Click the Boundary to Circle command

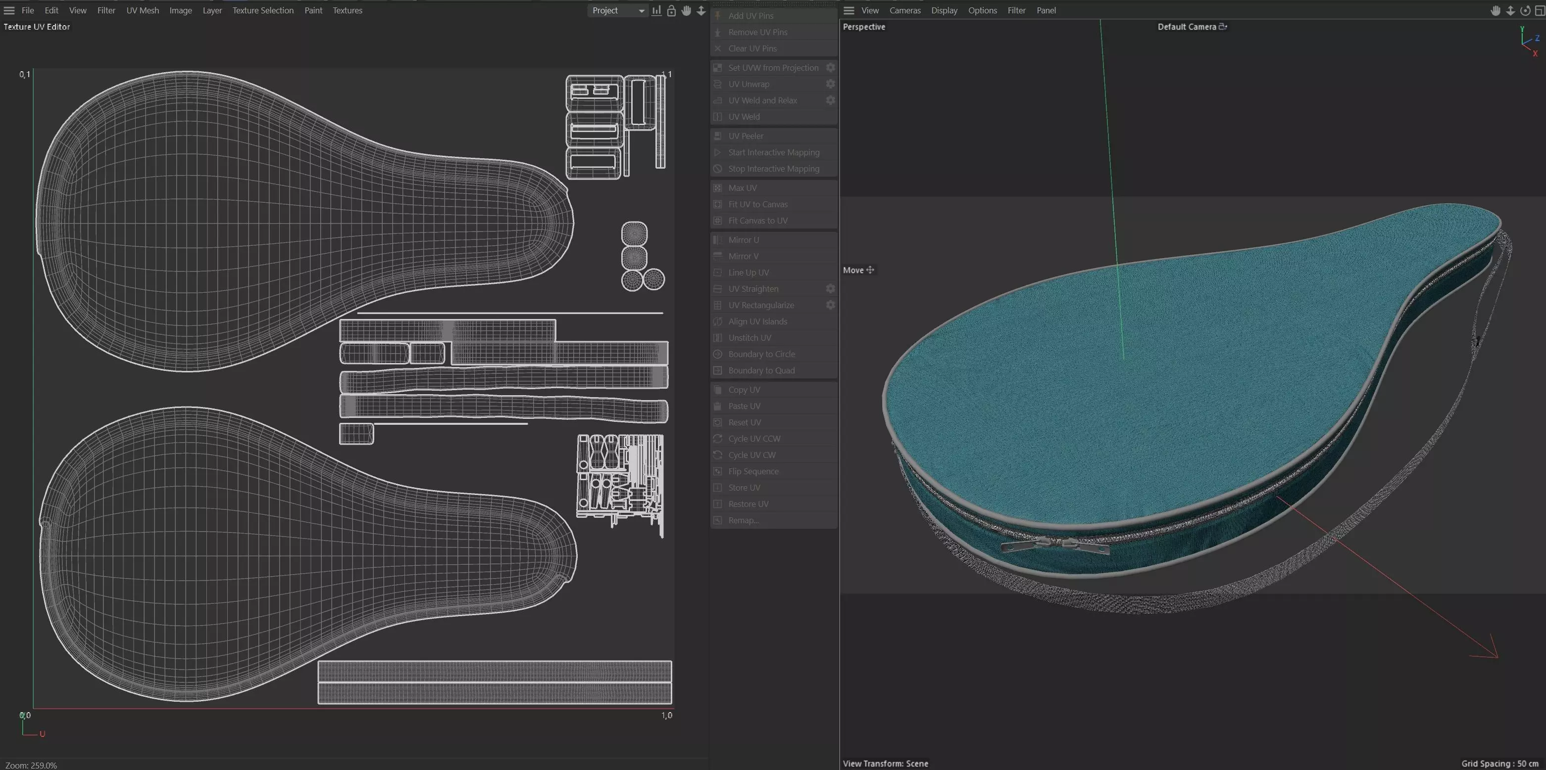point(761,354)
